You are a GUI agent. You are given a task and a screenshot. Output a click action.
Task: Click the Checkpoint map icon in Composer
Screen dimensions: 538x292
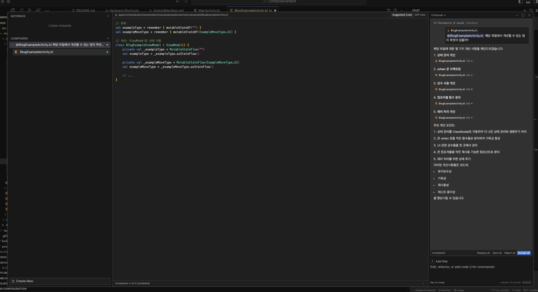coord(435,23)
